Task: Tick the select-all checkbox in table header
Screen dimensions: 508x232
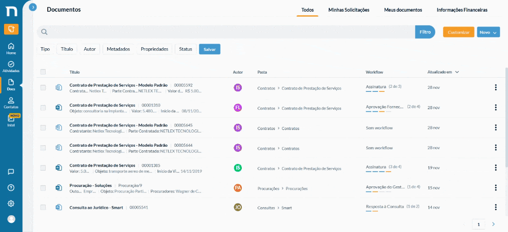Action: [43, 72]
